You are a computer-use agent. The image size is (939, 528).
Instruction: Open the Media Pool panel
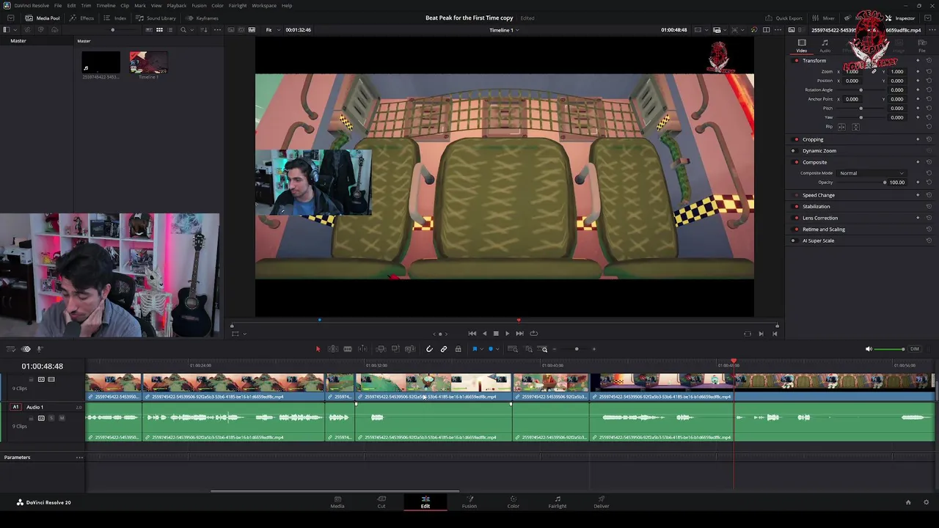point(43,18)
